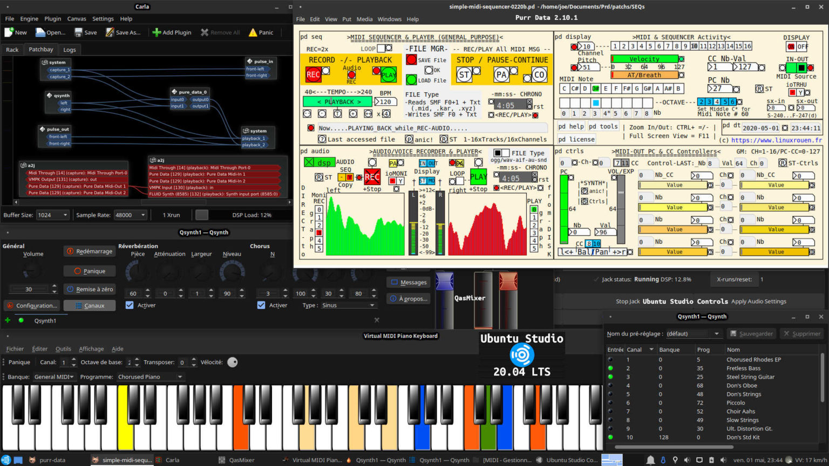Click the big REC button in audio recorder
The image size is (829, 466).
pos(372,176)
